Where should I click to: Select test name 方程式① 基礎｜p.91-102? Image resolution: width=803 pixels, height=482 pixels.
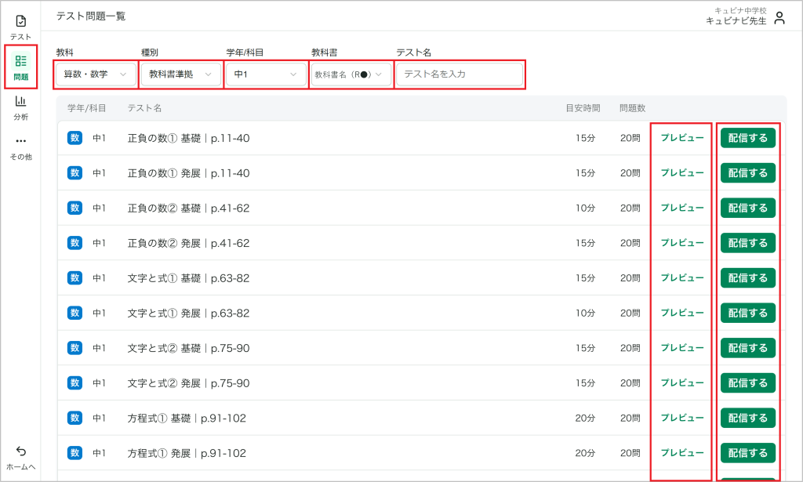(187, 419)
